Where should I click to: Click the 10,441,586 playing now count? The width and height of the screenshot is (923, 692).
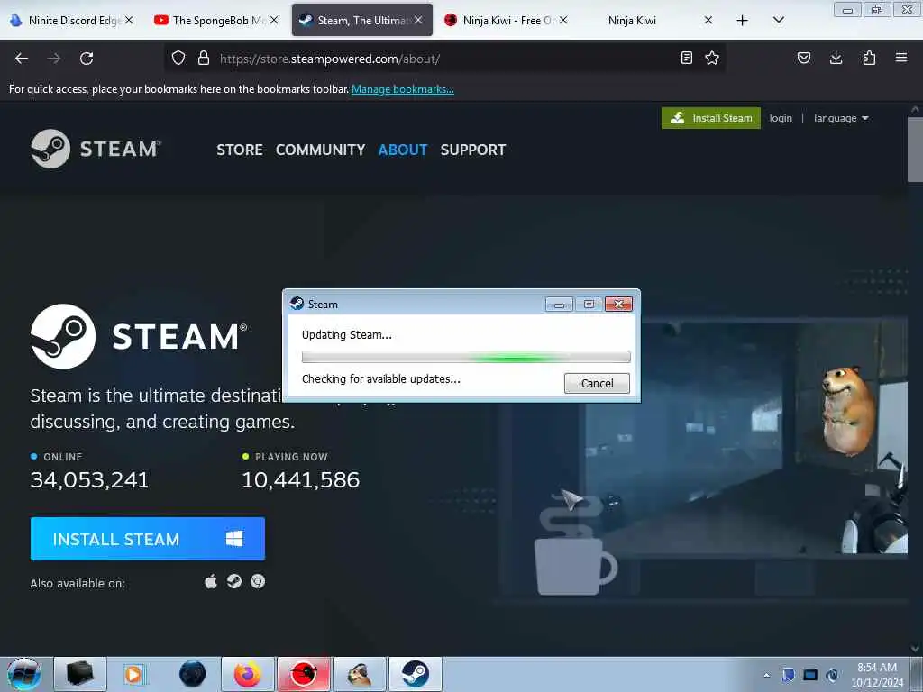click(x=301, y=480)
